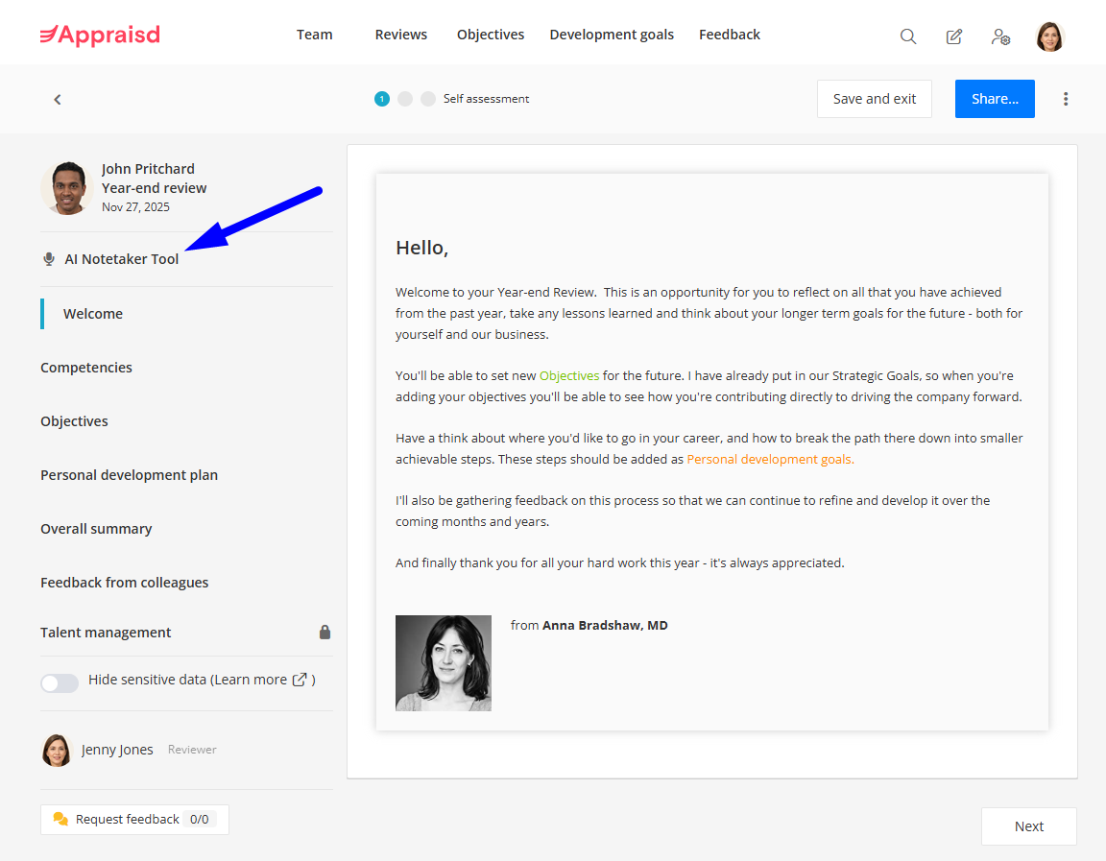The width and height of the screenshot is (1106, 861).
Task: Click Save and exit button
Action: 874,99
